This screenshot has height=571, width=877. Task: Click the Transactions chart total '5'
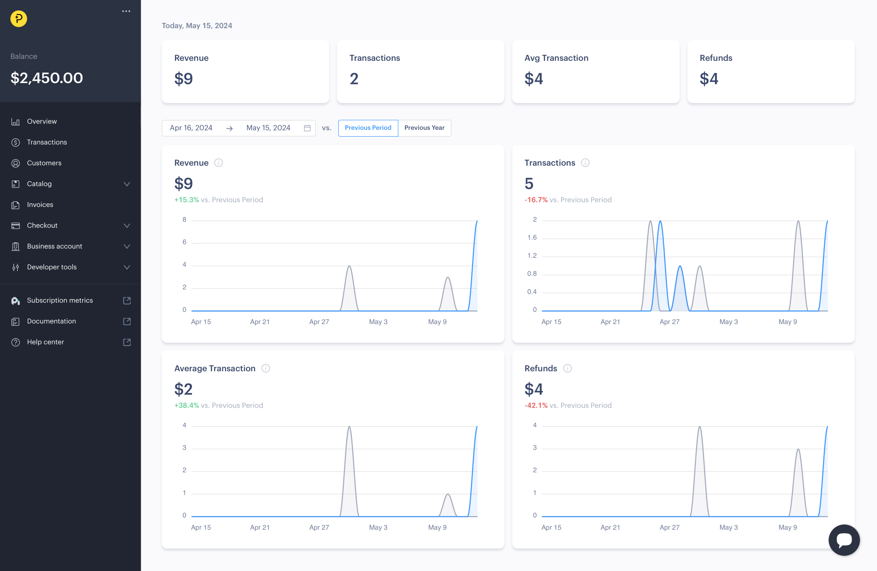coord(529,184)
